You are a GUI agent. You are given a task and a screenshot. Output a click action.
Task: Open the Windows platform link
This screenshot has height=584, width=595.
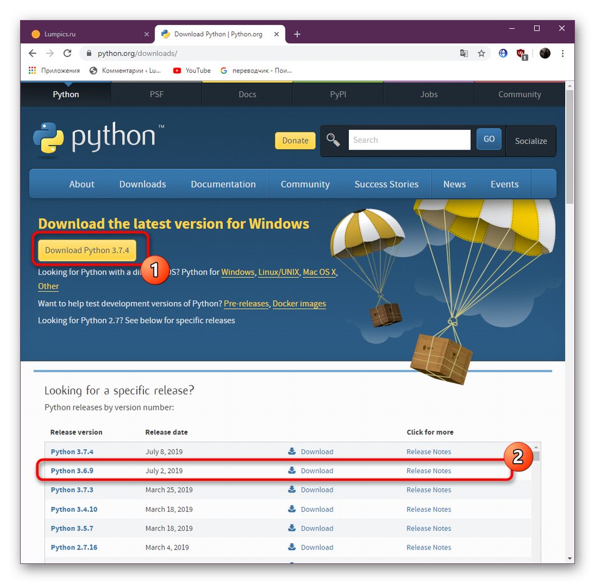click(x=238, y=272)
